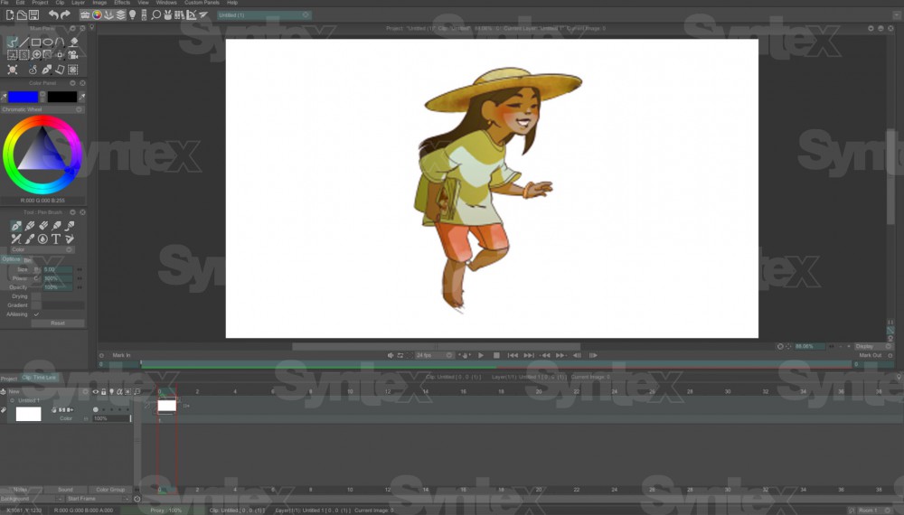The image size is (904, 515).
Task: Toggle the Gradient checkbox
Action: [x=37, y=305]
